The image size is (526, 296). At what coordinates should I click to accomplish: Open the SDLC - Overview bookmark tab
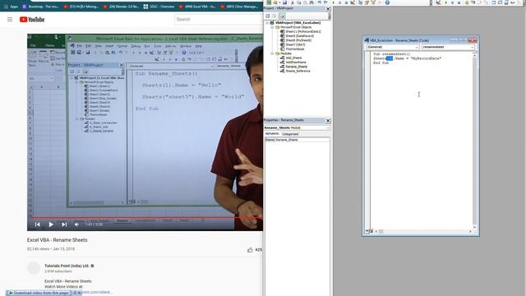159,7
